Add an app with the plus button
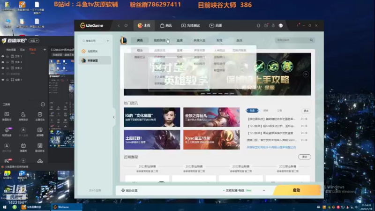The width and height of the screenshot is (375, 211). click(108, 41)
